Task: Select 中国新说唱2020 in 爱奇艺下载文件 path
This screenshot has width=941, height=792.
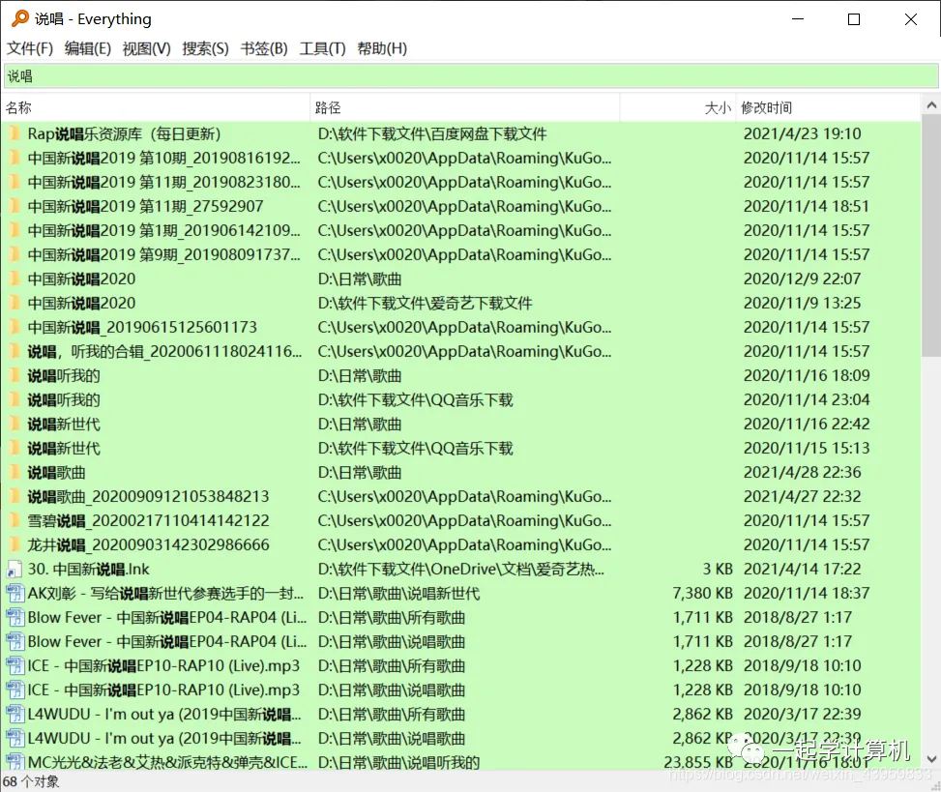Action: click(x=81, y=303)
